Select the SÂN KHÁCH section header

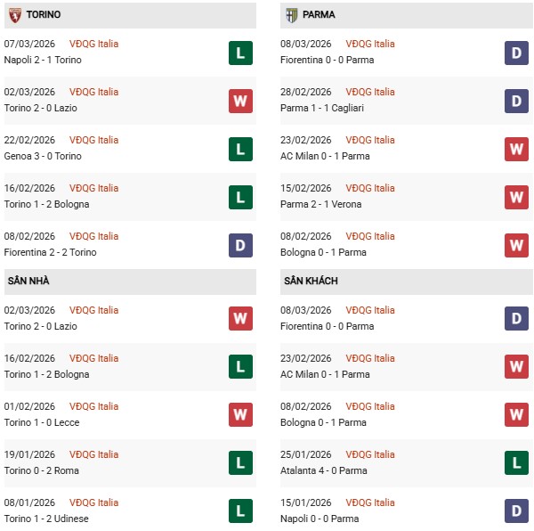point(311,282)
